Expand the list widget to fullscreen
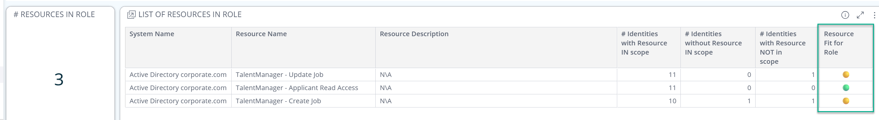Viewport: 879px width, 120px height. (860, 15)
